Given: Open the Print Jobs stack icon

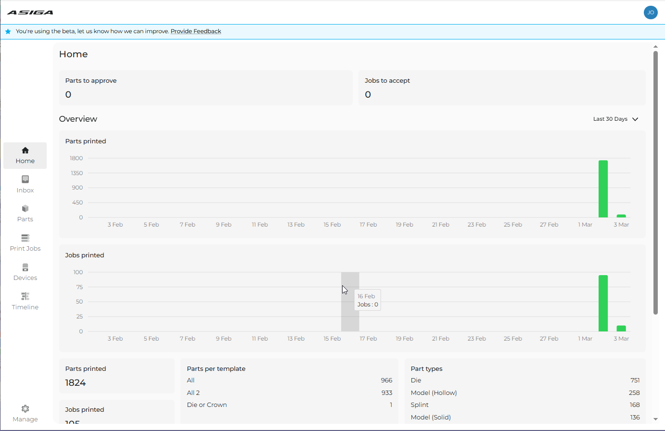Looking at the screenshot, I should coord(25,238).
